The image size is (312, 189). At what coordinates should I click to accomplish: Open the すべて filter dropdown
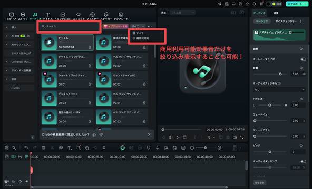138,26
